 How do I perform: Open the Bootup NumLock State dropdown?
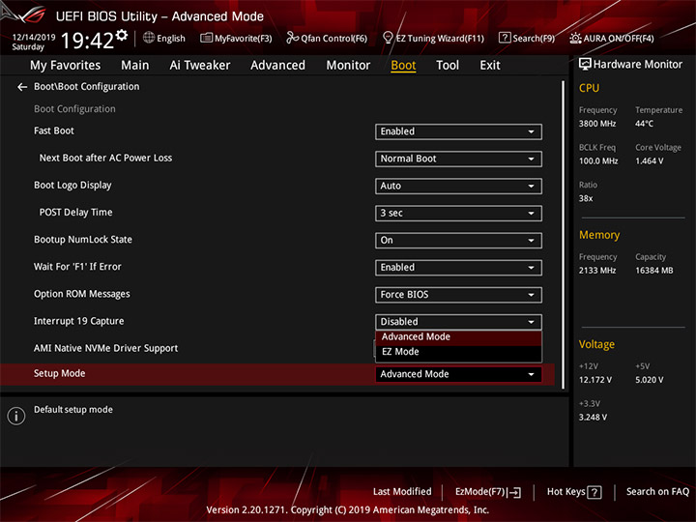[458, 241]
